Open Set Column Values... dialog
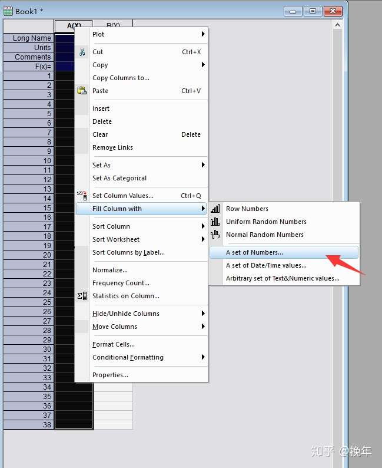The image size is (382, 468). [141, 196]
